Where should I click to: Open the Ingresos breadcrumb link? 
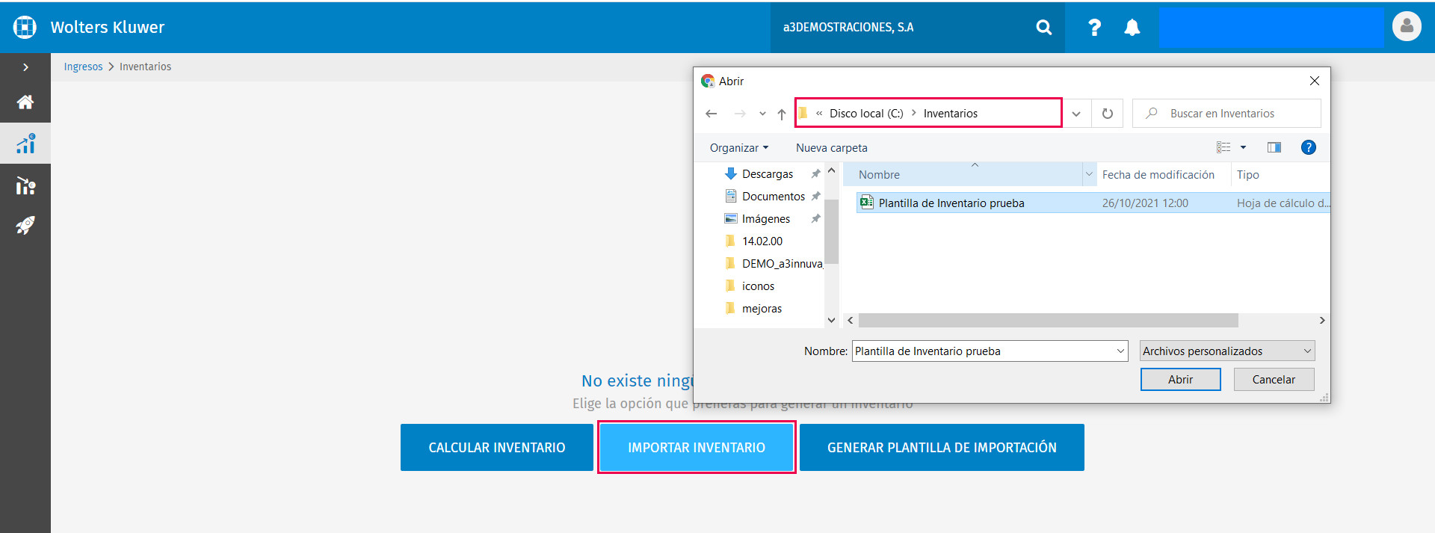point(83,67)
